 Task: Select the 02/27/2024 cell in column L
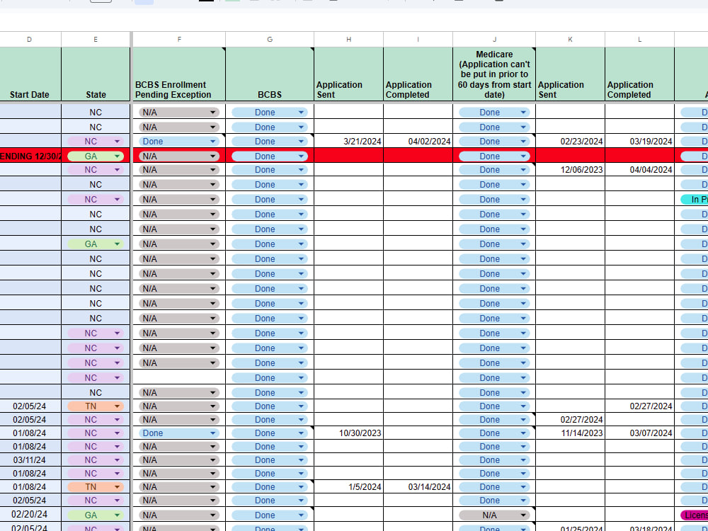pyautogui.click(x=640, y=406)
